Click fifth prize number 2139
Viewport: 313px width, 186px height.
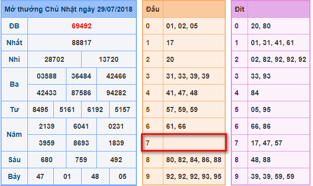pos(47,126)
